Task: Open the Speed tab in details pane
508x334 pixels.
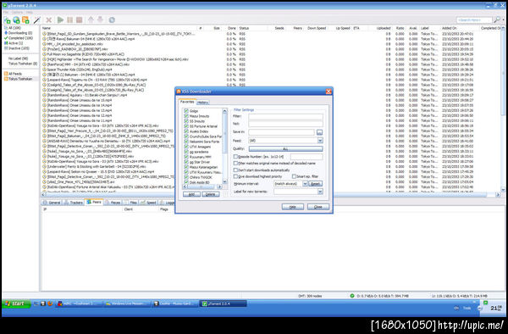Action: tap(149, 203)
